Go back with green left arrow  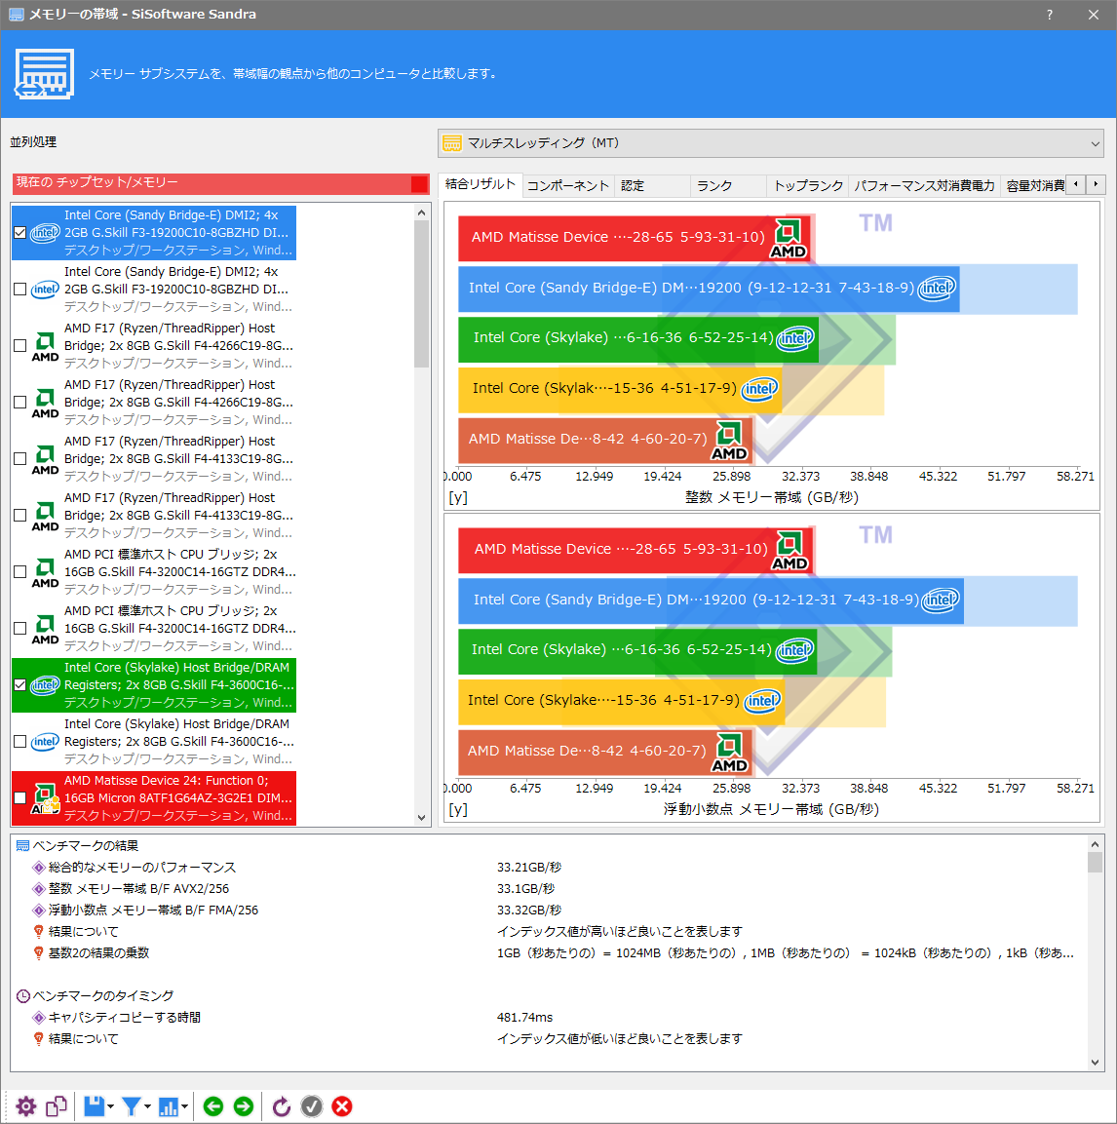[213, 1106]
